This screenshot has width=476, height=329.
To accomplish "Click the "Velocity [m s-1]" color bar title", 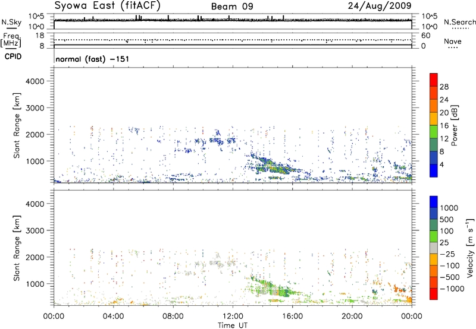I will (x=470, y=248).
